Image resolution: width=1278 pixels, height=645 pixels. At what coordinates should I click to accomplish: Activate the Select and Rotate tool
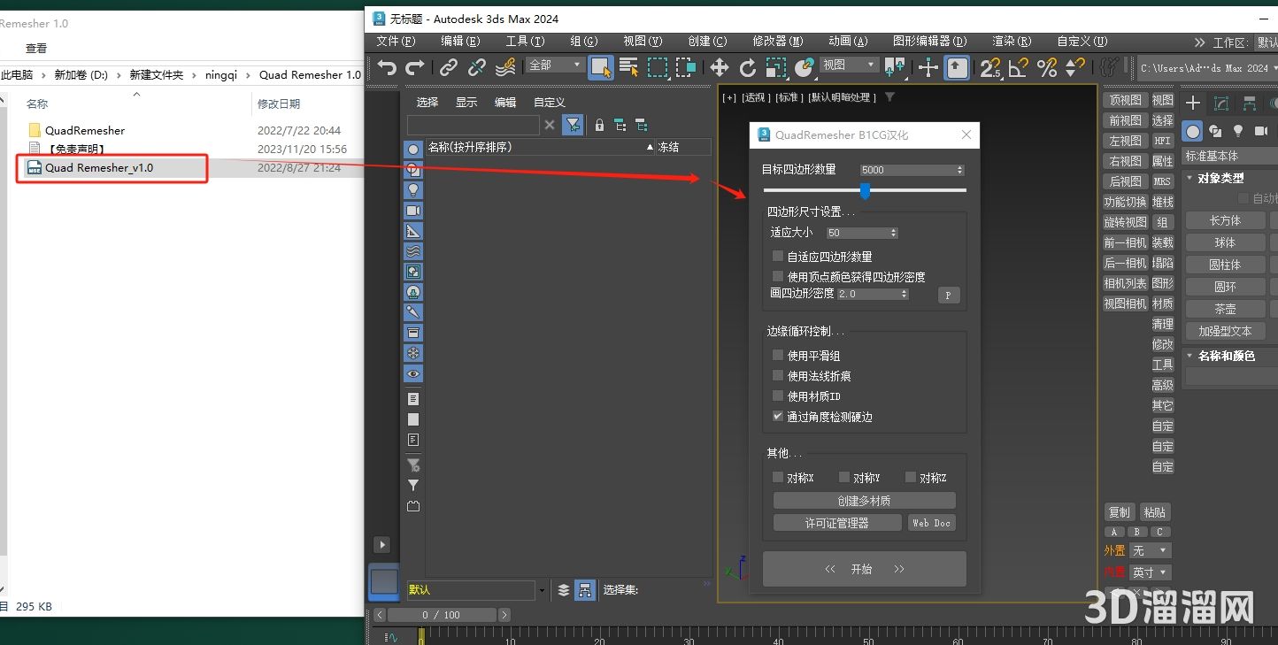(x=748, y=67)
